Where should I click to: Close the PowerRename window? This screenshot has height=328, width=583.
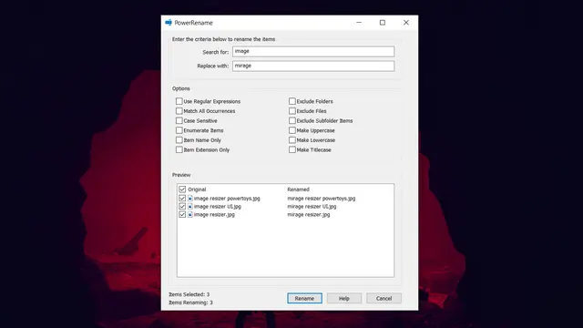pos(406,23)
